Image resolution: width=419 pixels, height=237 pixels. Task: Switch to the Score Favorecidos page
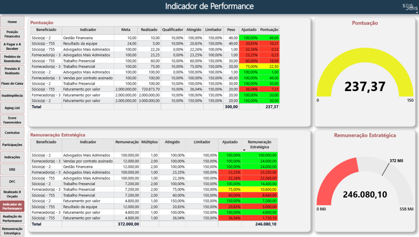(x=12, y=120)
